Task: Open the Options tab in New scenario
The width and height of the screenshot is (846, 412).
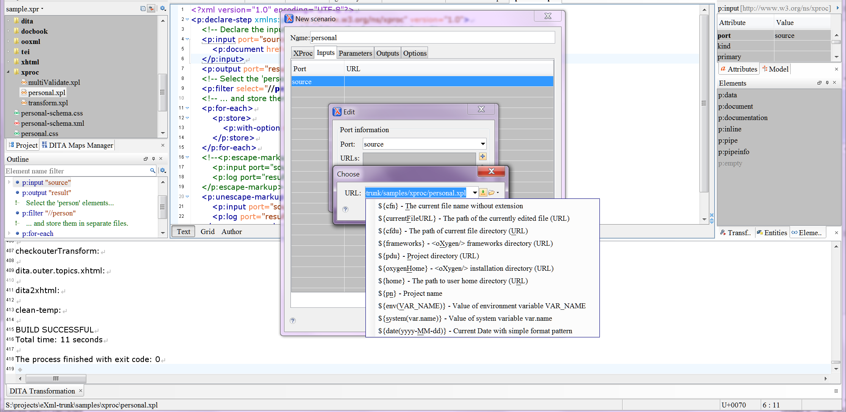Action: (415, 53)
